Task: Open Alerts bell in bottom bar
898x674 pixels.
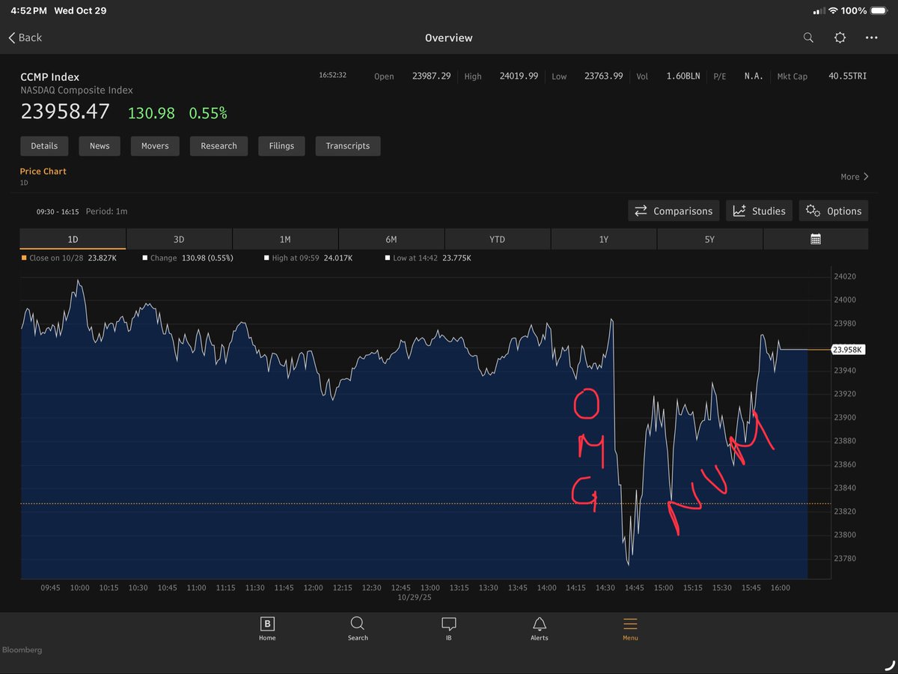Action: pyautogui.click(x=540, y=628)
